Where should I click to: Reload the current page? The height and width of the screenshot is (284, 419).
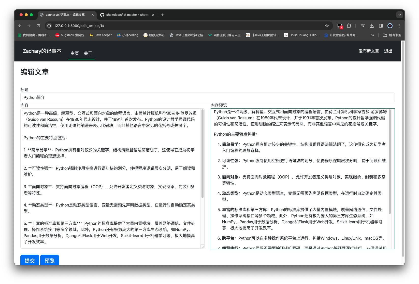38,26
